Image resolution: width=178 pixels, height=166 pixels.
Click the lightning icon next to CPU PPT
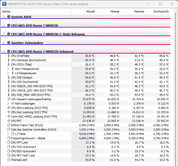(8, 121)
